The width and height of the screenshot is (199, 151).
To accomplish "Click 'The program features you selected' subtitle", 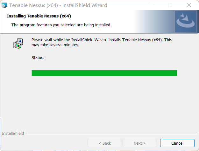I will pyautogui.click(x=61, y=25).
